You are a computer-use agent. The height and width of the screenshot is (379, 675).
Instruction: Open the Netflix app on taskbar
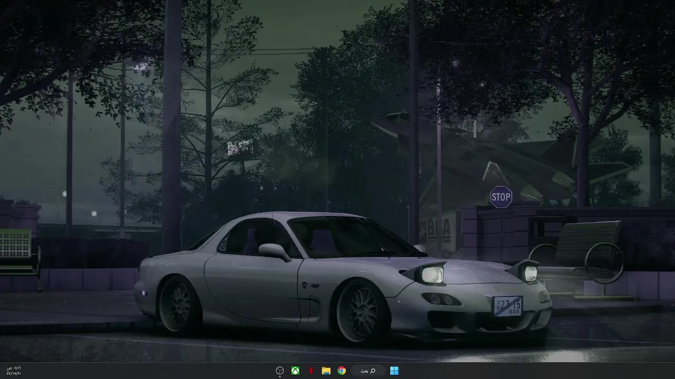pos(311,371)
